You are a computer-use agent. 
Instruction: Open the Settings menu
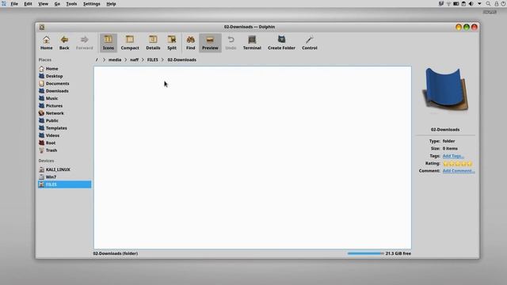click(92, 4)
